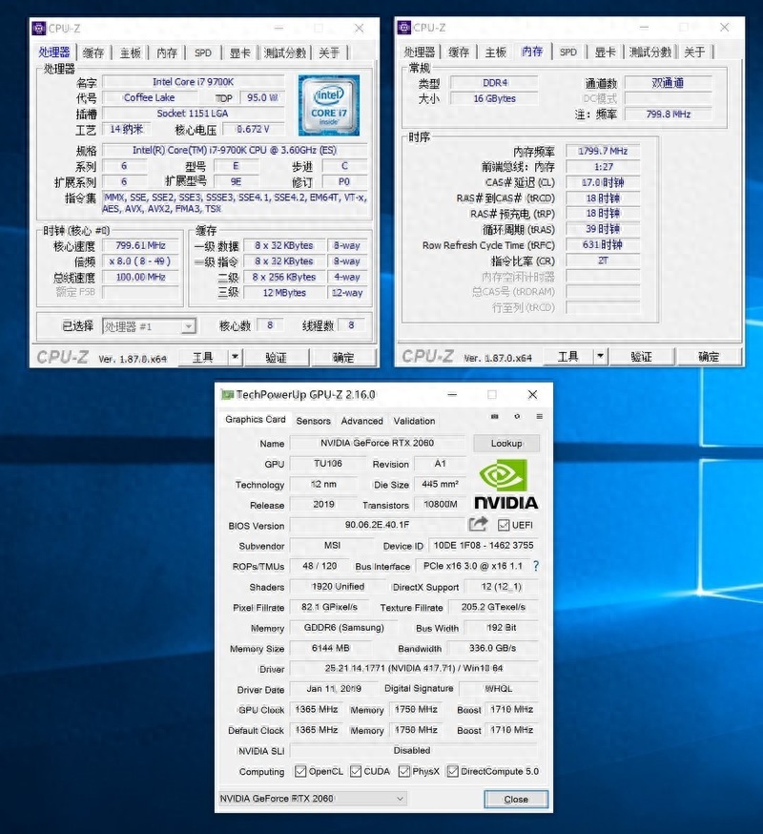Toggle the OpenCL checkbox
Viewport: 763px width, 834px height.
point(300,771)
